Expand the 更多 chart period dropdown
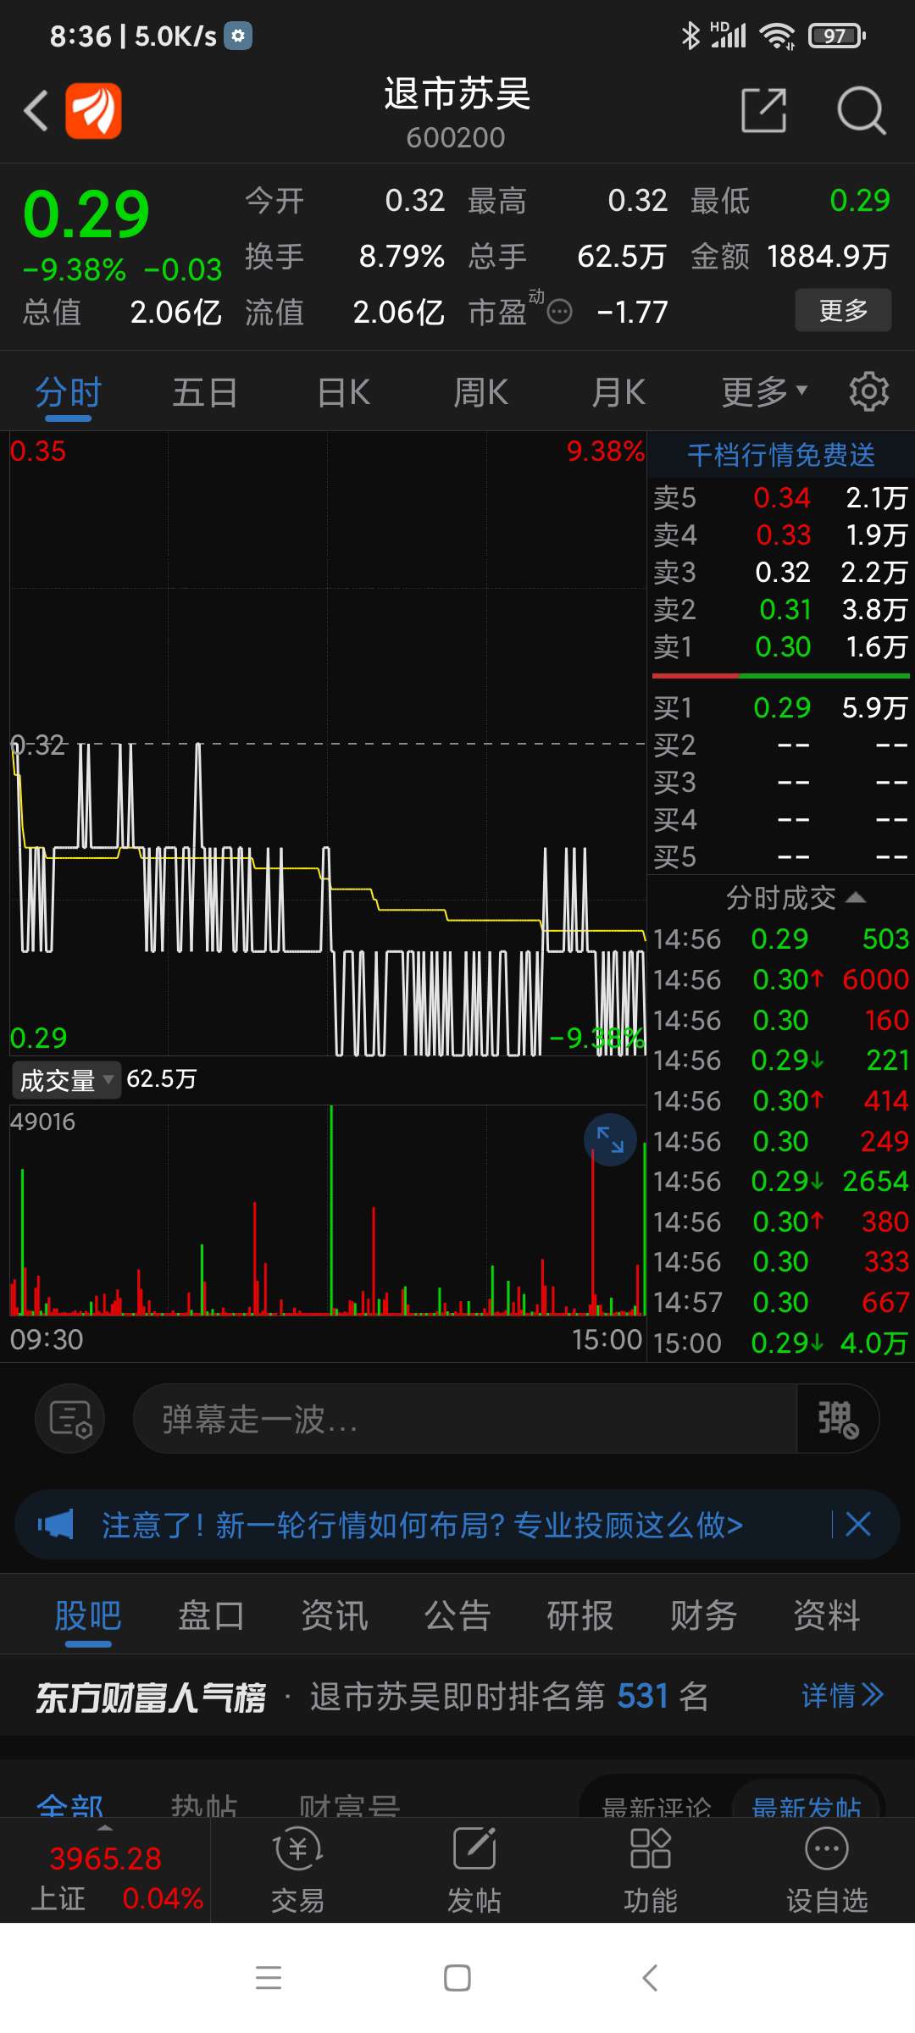 764,392
